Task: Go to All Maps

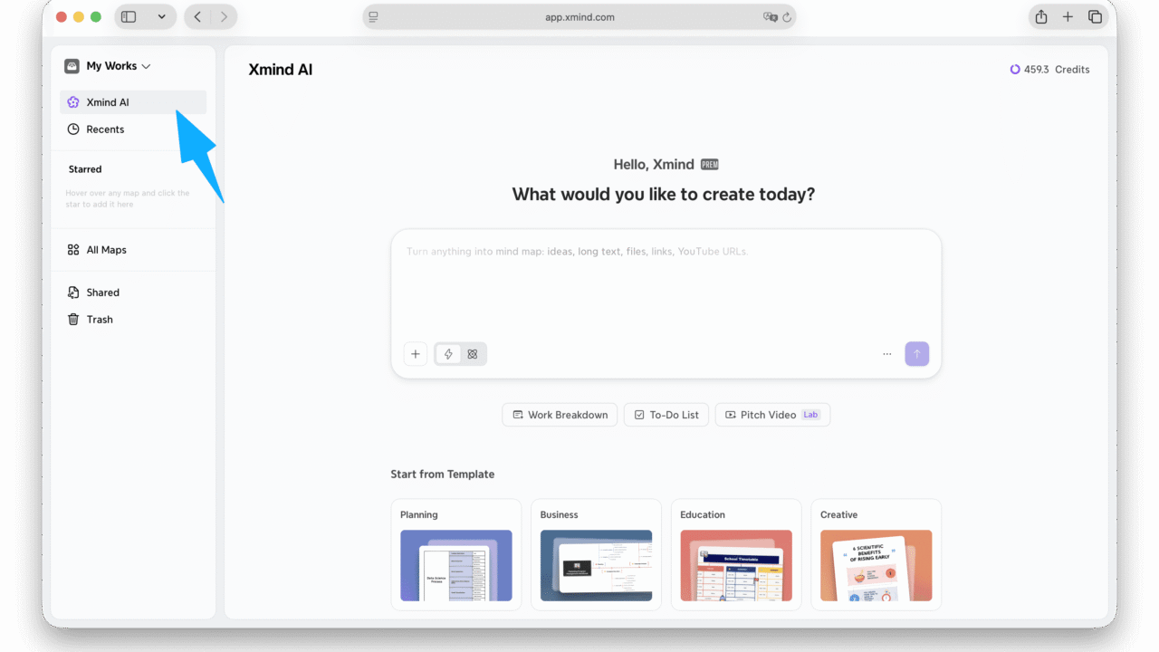Action: tap(133, 250)
